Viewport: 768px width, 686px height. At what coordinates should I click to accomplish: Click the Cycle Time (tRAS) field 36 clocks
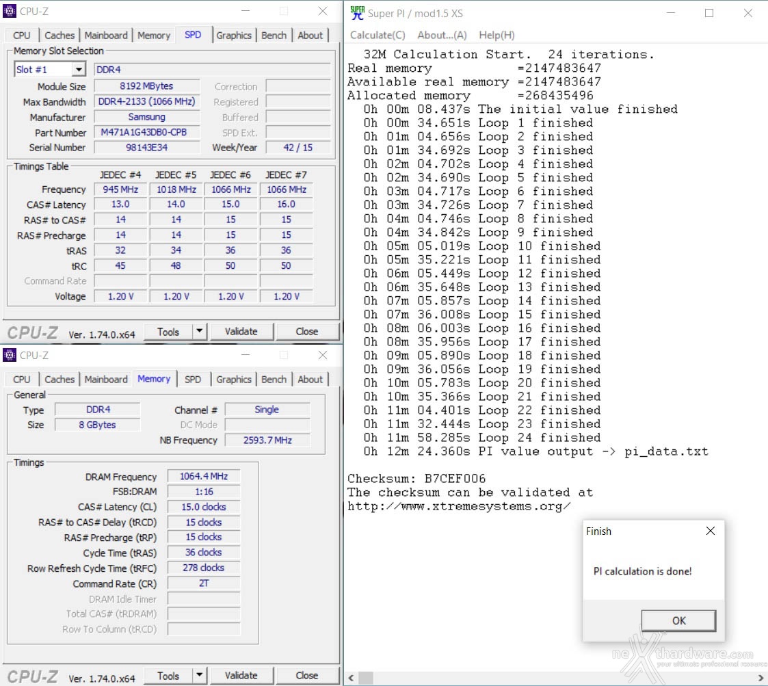tap(204, 552)
